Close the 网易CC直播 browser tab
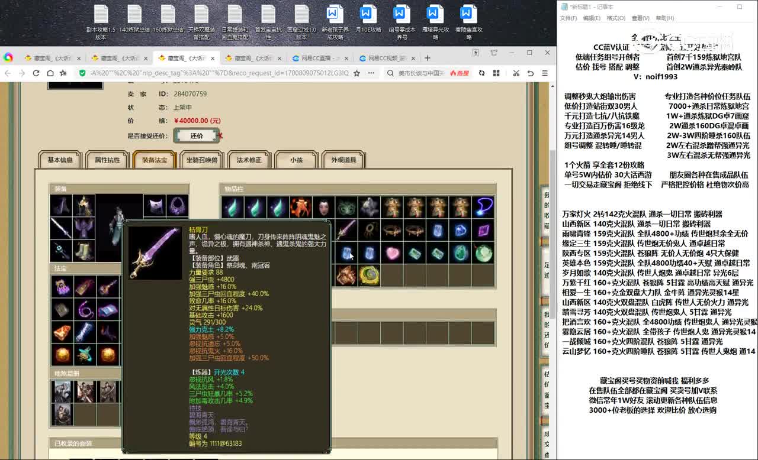758x460 pixels. coord(346,58)
